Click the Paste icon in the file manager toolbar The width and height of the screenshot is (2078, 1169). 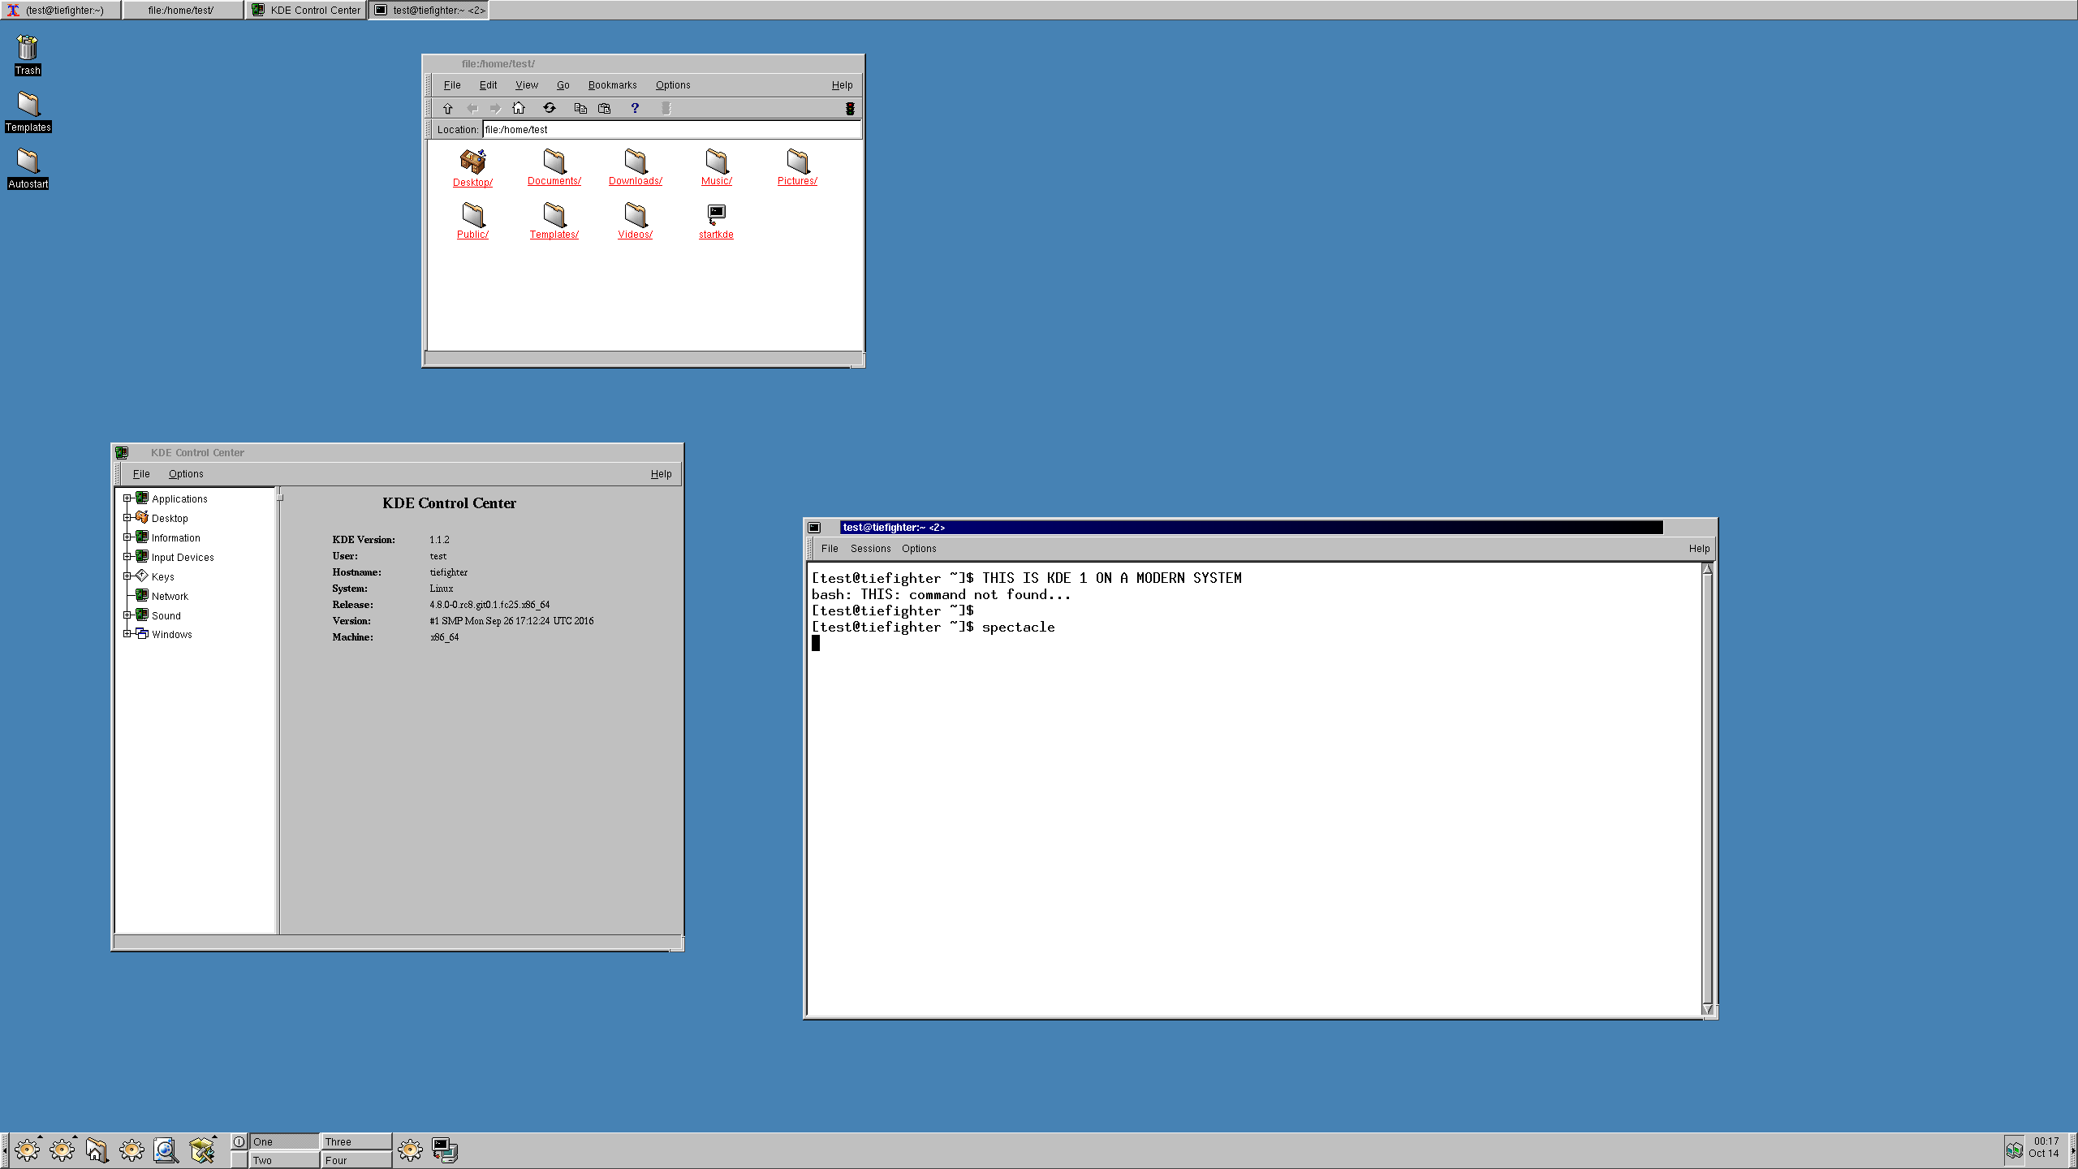[x=604, y=107]
